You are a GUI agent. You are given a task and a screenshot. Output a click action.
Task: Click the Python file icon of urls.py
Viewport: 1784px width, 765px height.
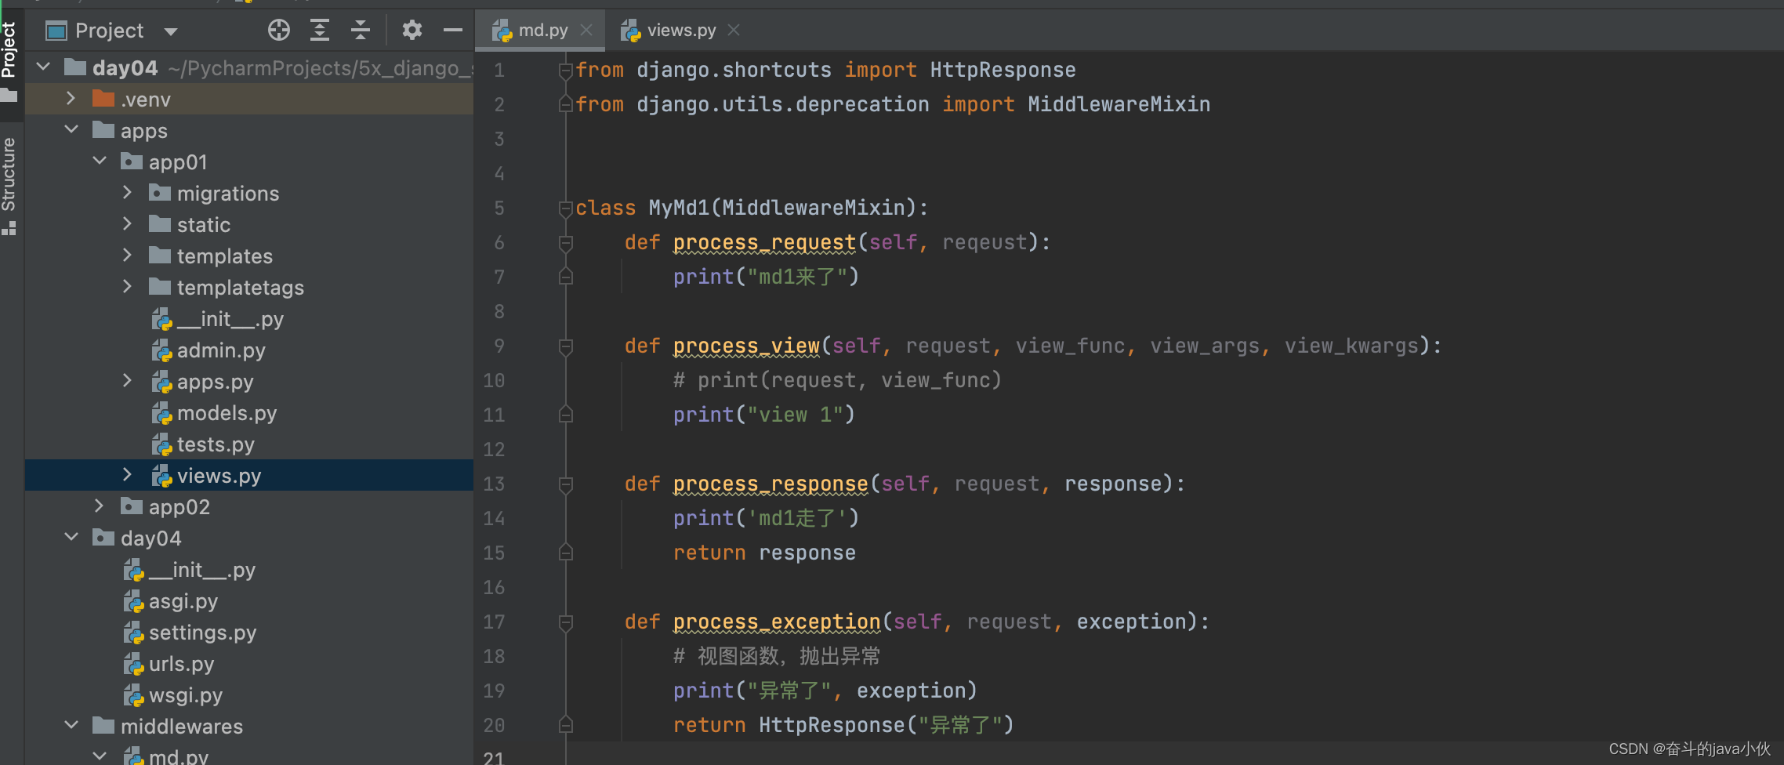coord(133,664)
